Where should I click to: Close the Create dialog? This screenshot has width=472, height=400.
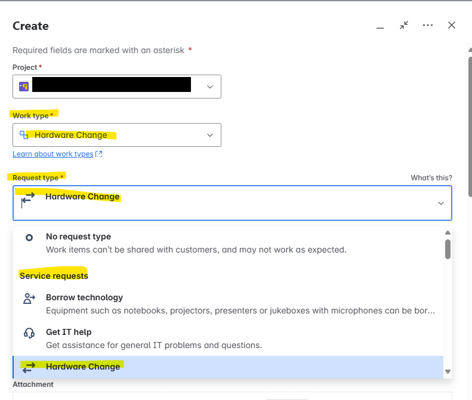[x=452, y=25]
